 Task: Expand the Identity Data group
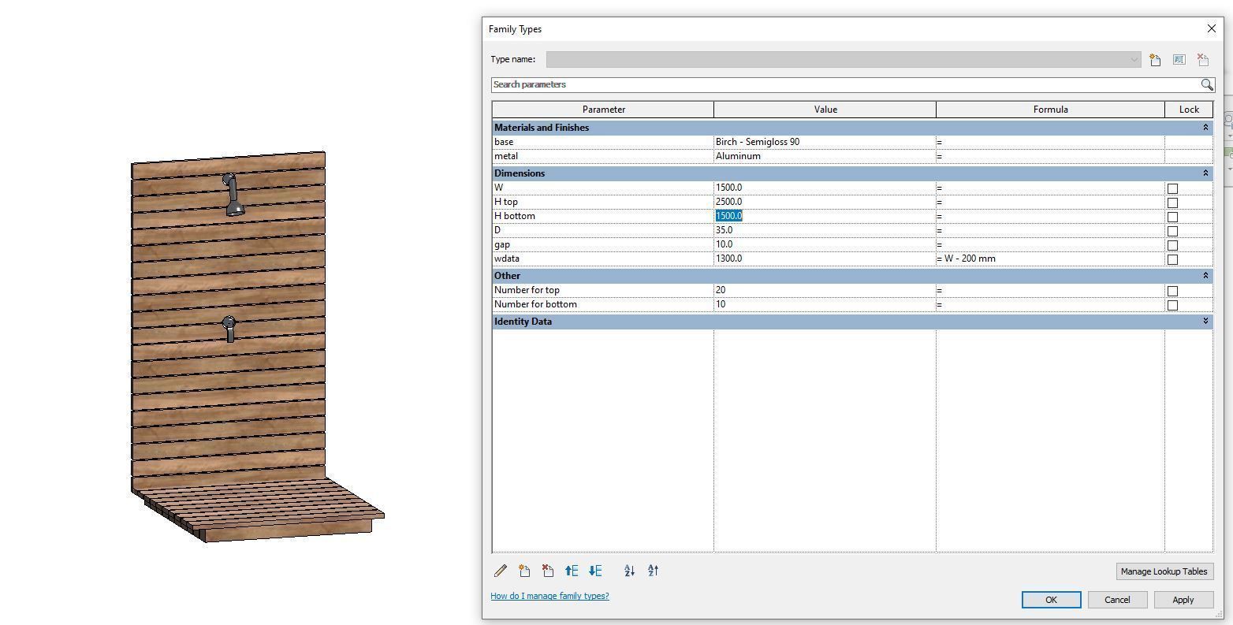(x=1205, y=322)
